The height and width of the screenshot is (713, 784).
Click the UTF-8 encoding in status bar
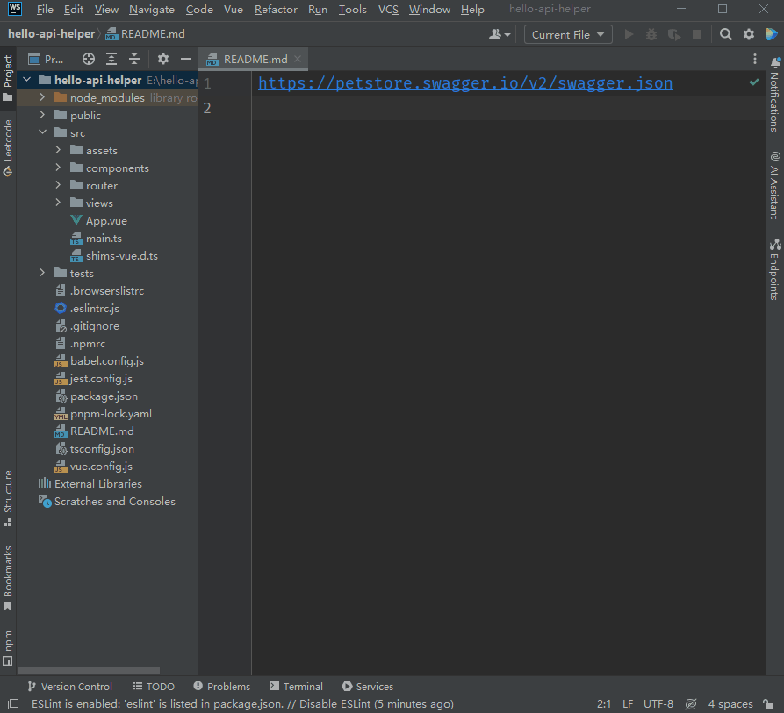(658, 704)
